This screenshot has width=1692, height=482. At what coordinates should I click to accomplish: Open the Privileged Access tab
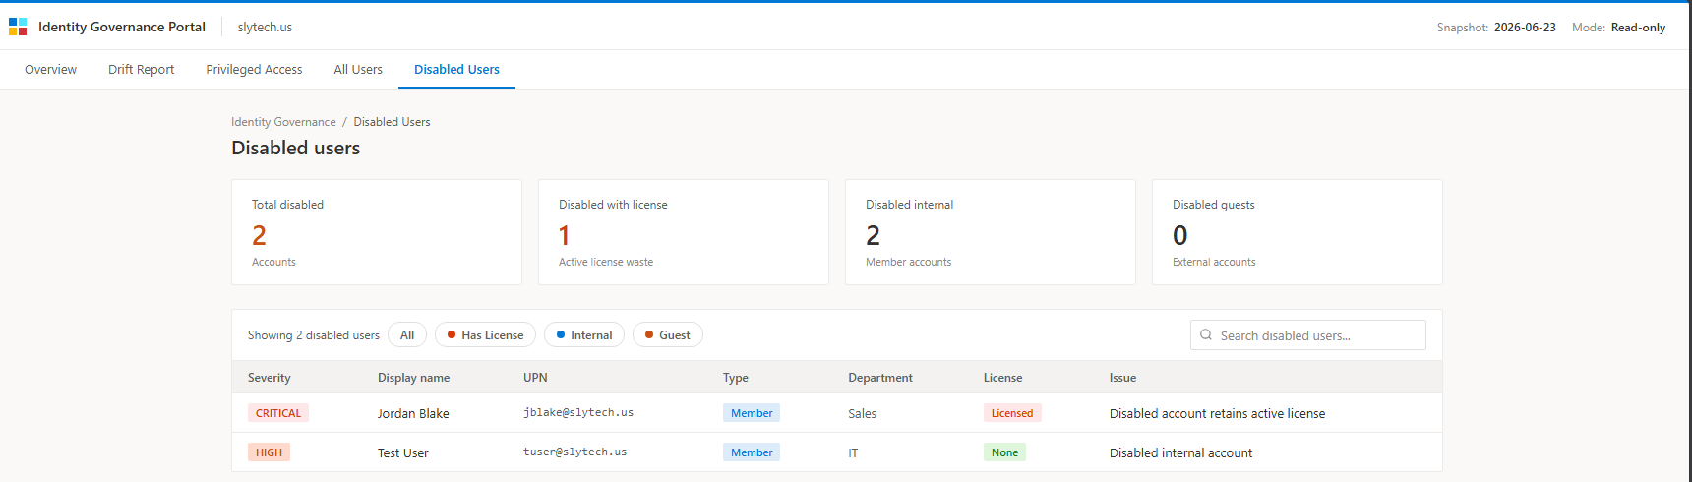[x=254, y=69]
